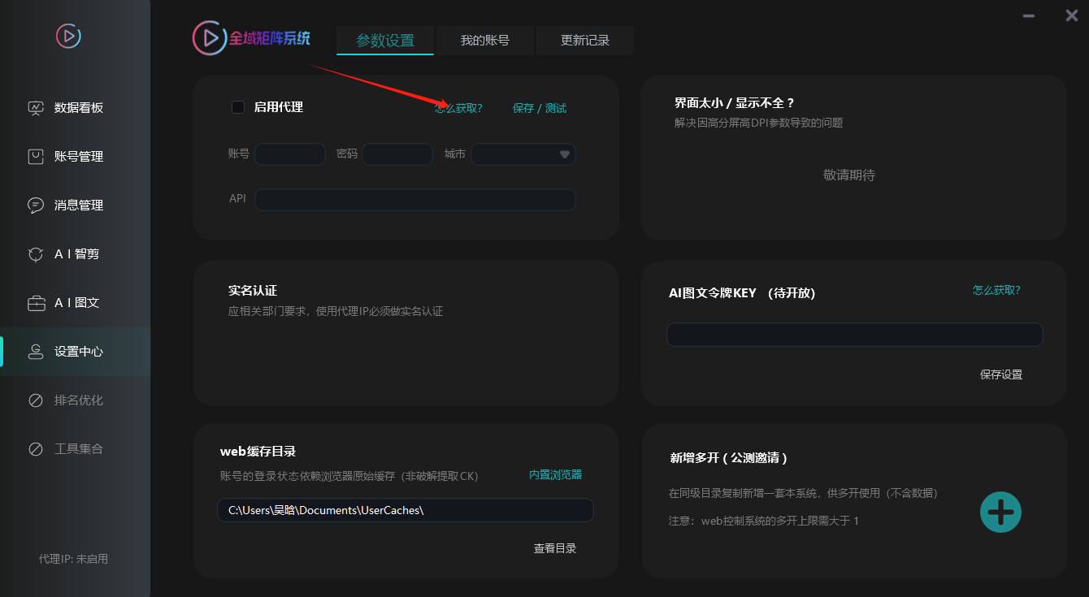Click the web缓存目录 path field
Viewport: 1089px width, 597px height.
coord(406,510)
